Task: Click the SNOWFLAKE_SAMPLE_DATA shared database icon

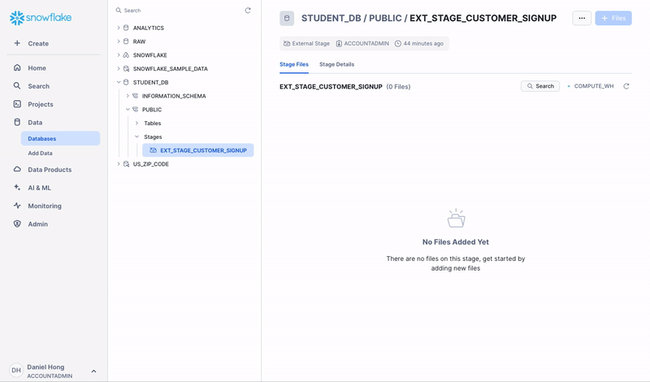Action: click(x=126, y=68)
